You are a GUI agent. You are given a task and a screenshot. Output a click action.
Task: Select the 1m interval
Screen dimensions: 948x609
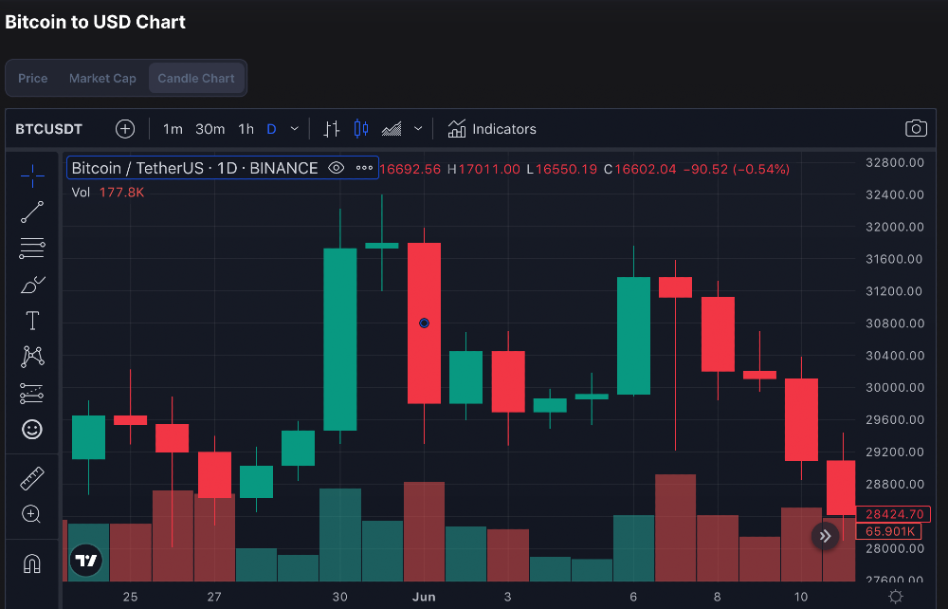tap(173, 129)
